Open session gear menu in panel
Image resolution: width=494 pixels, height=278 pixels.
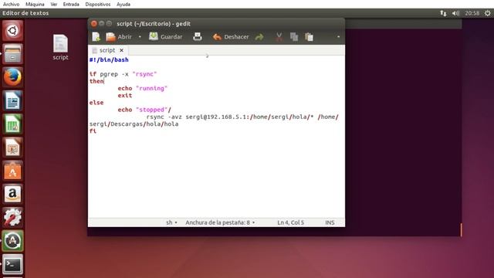point(487,13)
